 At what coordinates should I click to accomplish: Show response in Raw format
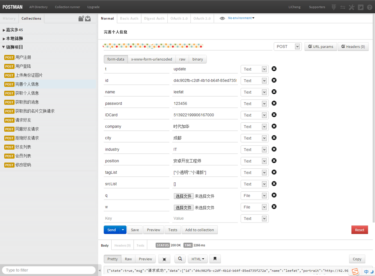[128, 259]
